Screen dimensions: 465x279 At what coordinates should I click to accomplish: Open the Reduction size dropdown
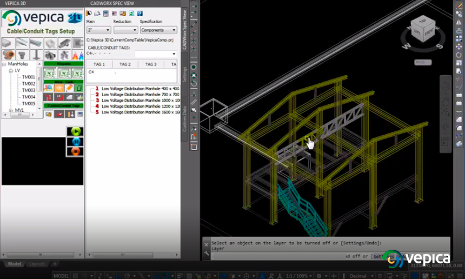(x=126, y=30)
